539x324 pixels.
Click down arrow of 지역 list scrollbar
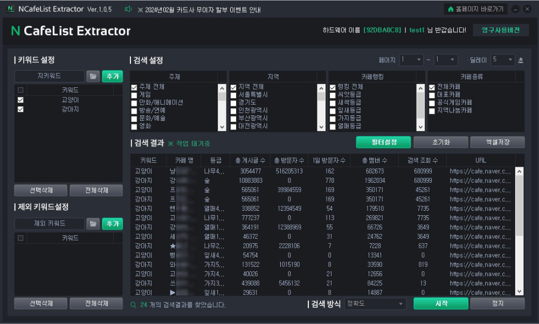[x=321, y=127]
